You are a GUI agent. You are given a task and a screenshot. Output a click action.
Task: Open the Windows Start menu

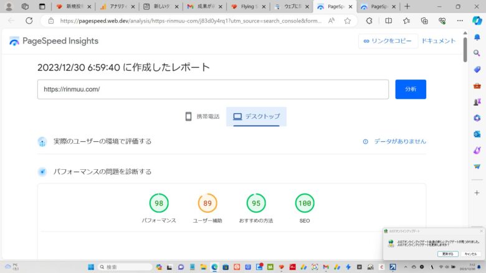click(x=91, y=267)
